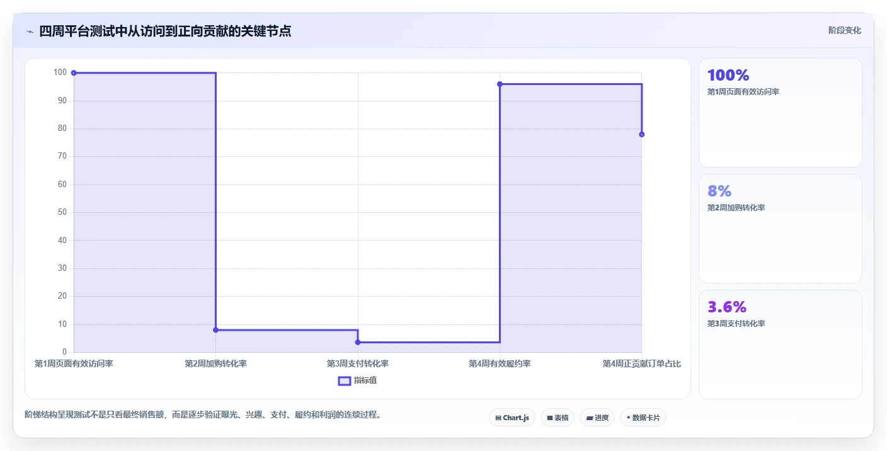Click the 数据卡片 pill icon
This screenshot has height=451, width=887.
[628, 418]
